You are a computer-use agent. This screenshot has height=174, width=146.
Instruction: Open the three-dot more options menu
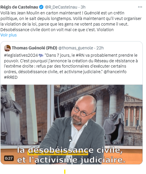point(140,7)
